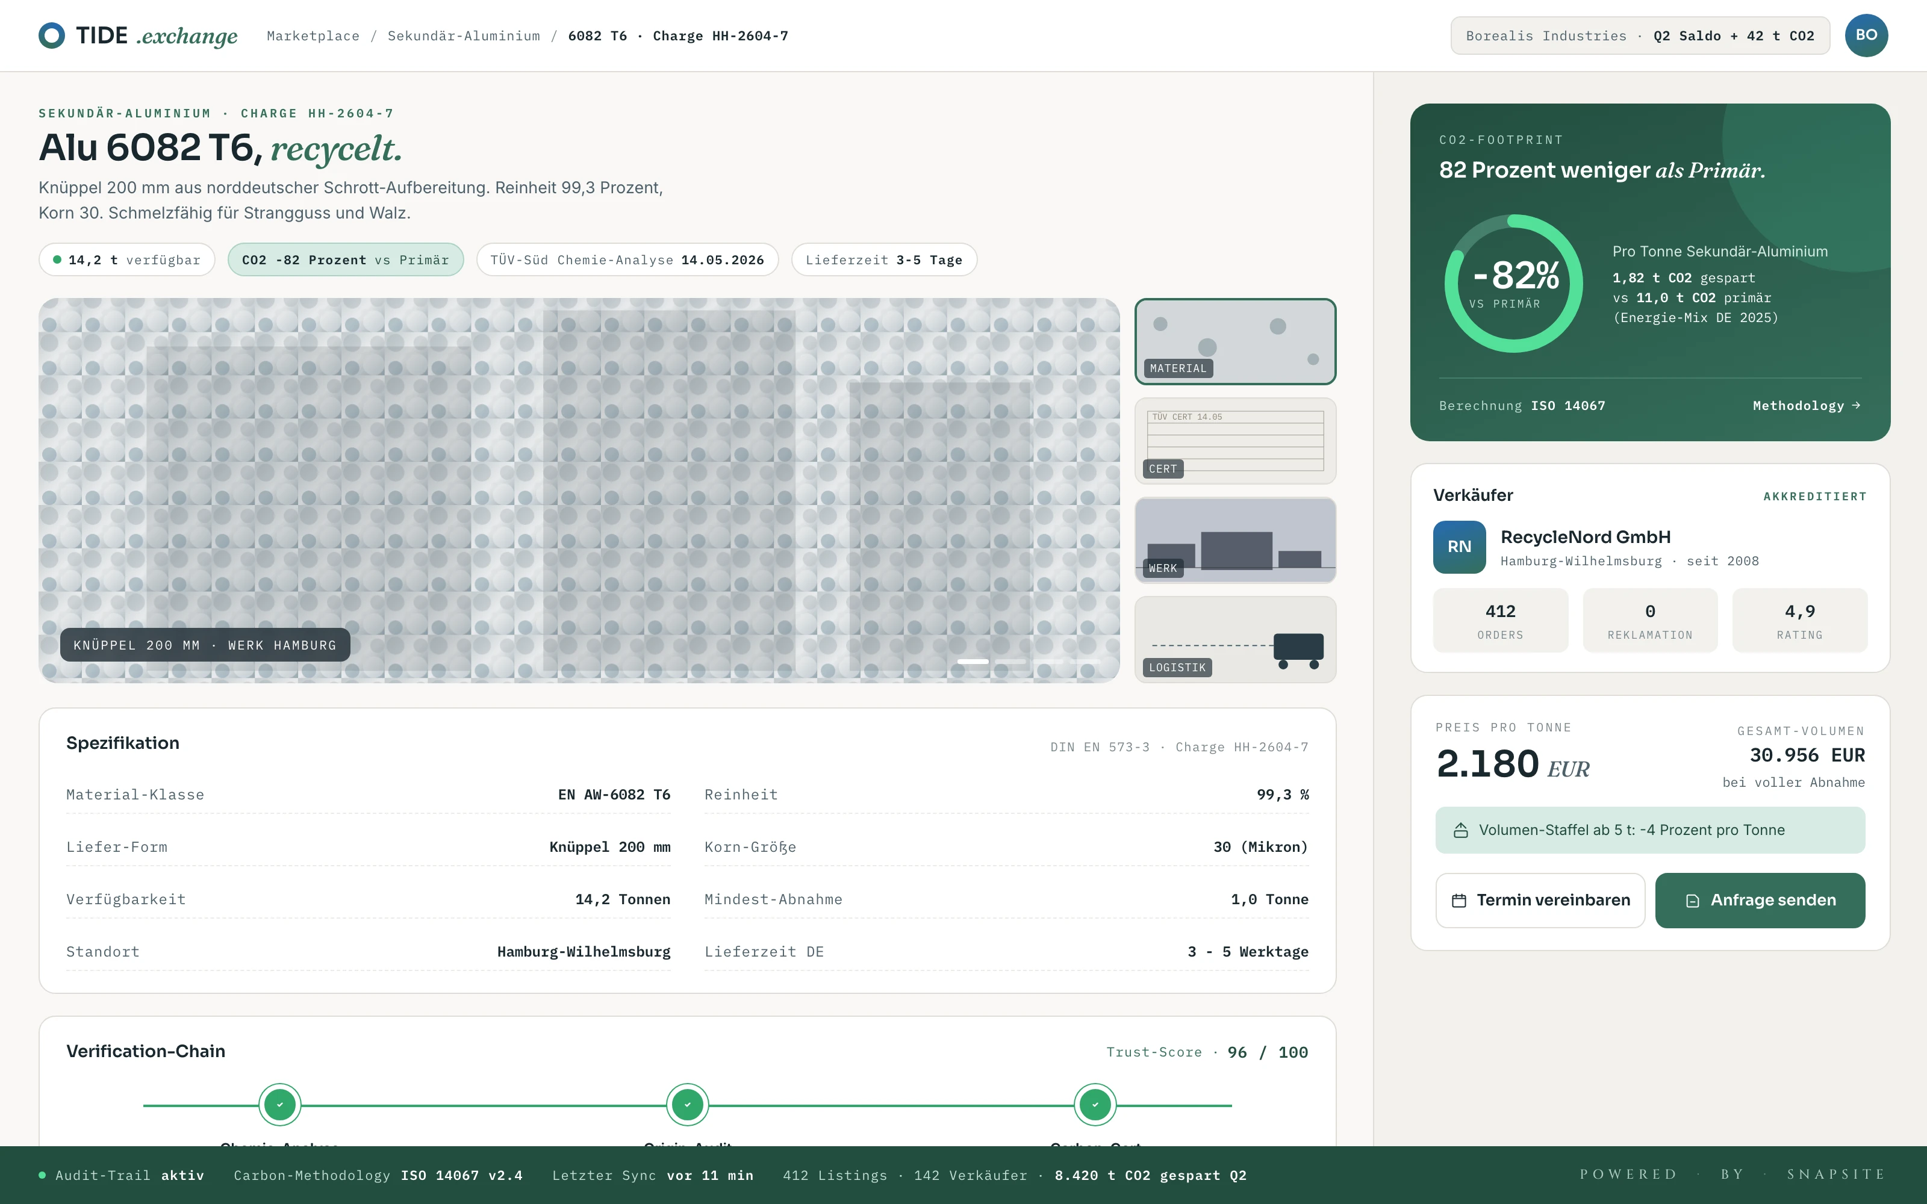Image resolution: width=1927 pixels, height=1204 pixels.
Task: Open Borealis Industries Q2 Saldo badge
Action: point(1640,36)
